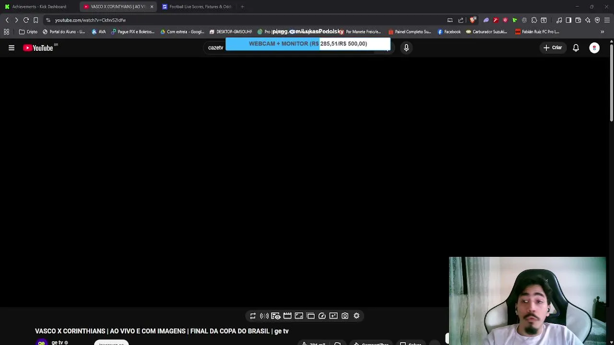Open DESKTOP-GMSOUHF bookmark

coord(231,32)
